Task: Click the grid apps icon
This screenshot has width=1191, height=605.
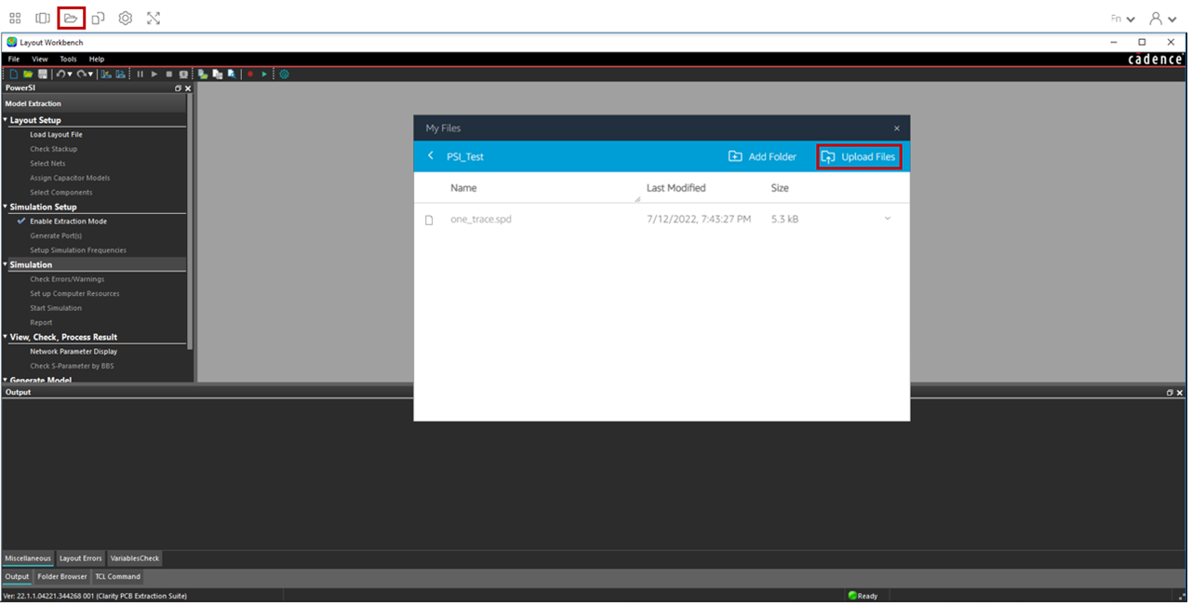Action: coord(15,18)
